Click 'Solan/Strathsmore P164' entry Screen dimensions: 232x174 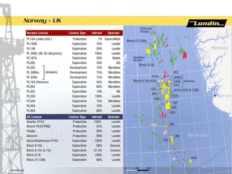(x=42, y=141)
